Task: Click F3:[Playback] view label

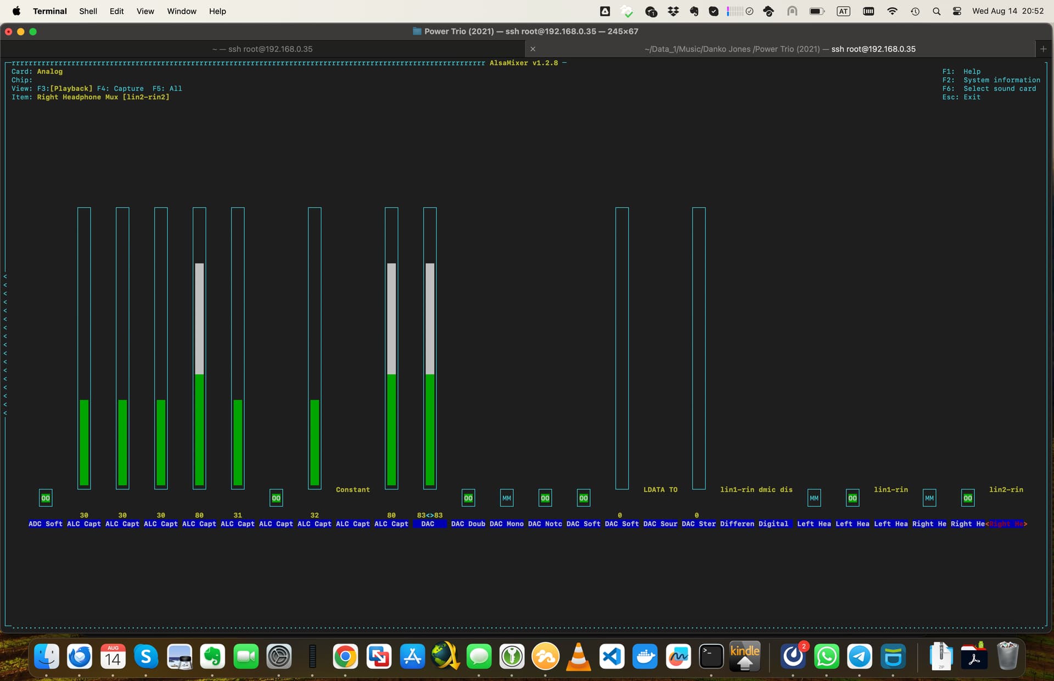Action: point(65,88)
